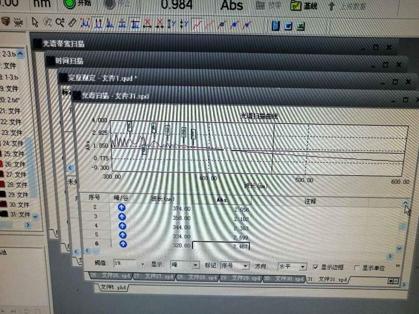Toggle the 显示单位 show unit checkbox
This screenshot has width=419, height=314.
[x=357, y=267]
